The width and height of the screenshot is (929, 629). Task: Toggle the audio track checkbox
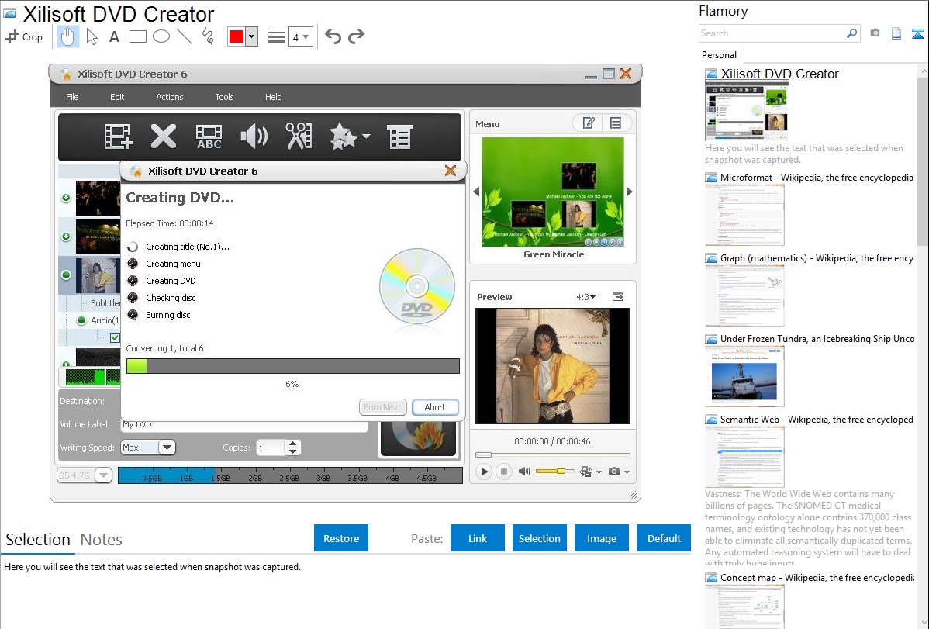click(115, 337)
